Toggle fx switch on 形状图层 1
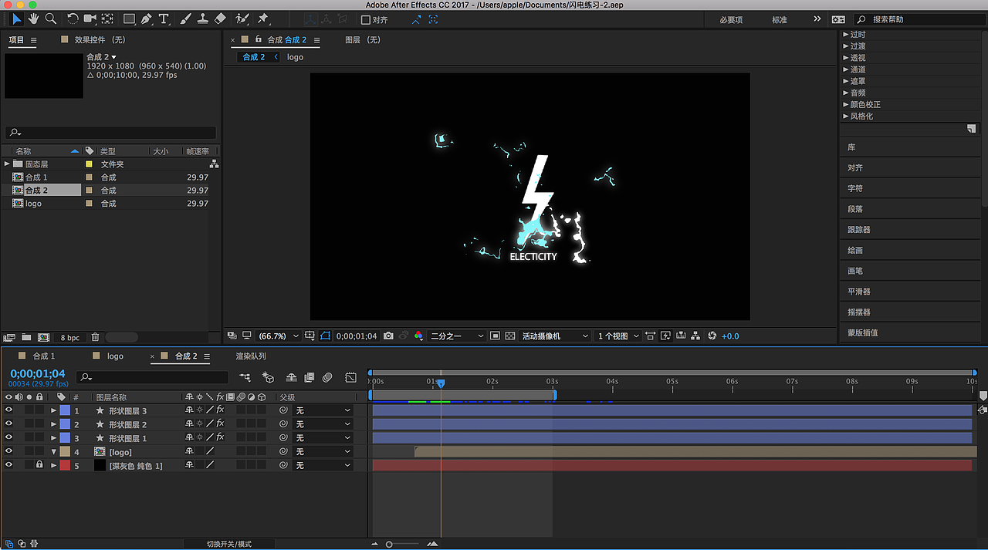This screenshot has height=550, width=988. [x=220, y=438]
